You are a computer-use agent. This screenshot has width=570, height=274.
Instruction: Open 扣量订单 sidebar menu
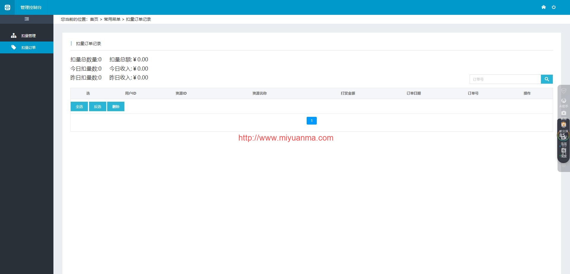tap(27, 47)
